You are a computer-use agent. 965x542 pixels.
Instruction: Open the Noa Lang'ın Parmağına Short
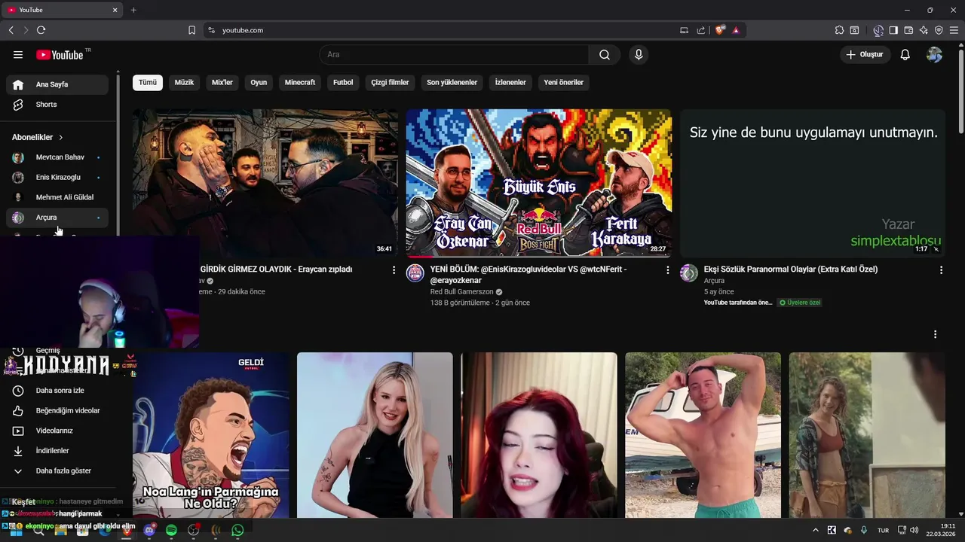(x=211, y=435)
